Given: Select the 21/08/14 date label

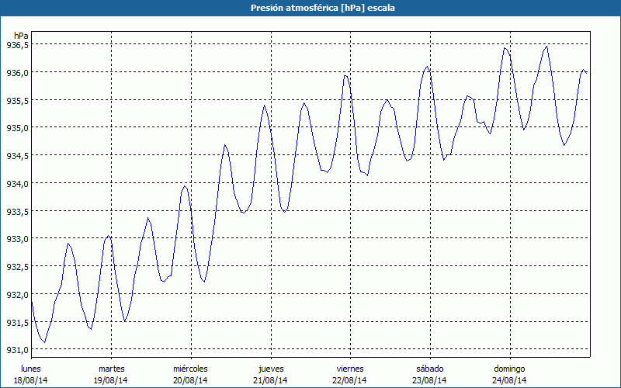Looking at the screenshot, I should pyautogui.click(x=270, y=380).
